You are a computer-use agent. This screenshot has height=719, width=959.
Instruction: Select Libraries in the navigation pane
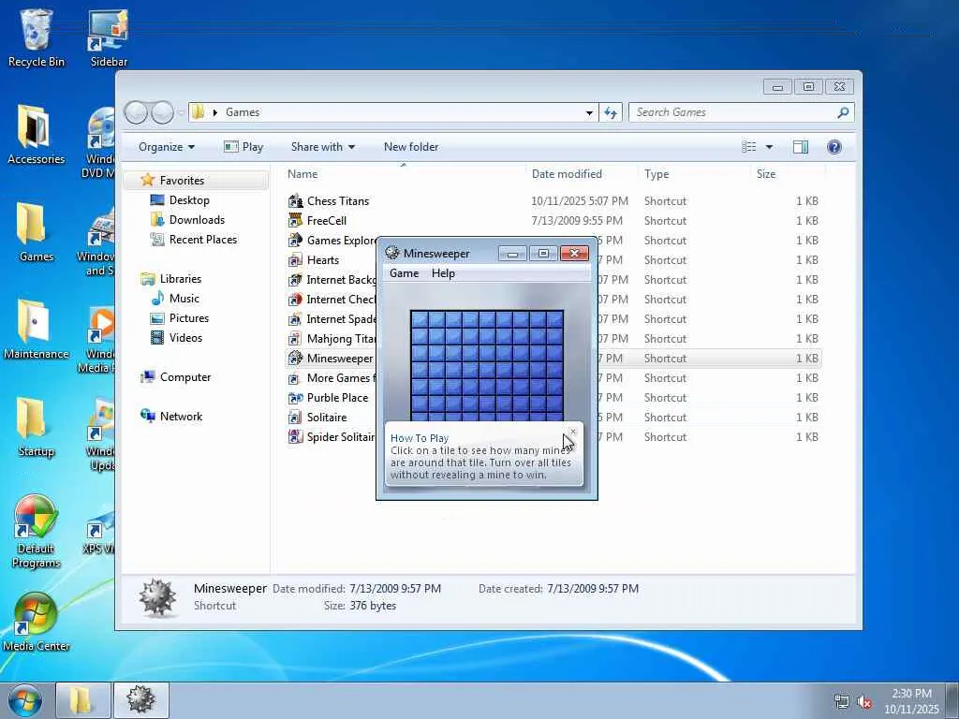point(180,279)
